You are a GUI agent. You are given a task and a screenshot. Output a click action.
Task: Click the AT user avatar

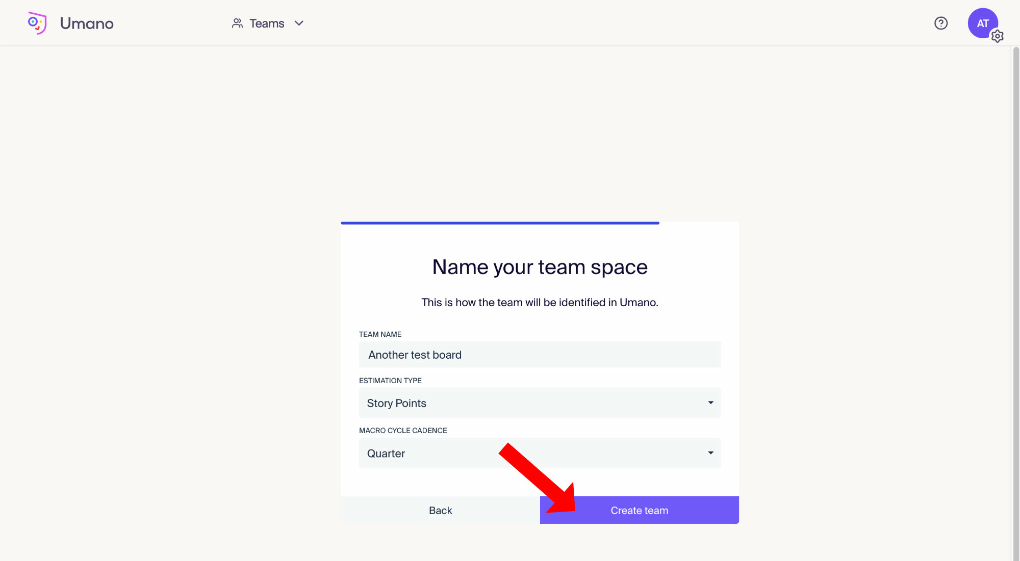pyautogui.click(x=981, y=22)
